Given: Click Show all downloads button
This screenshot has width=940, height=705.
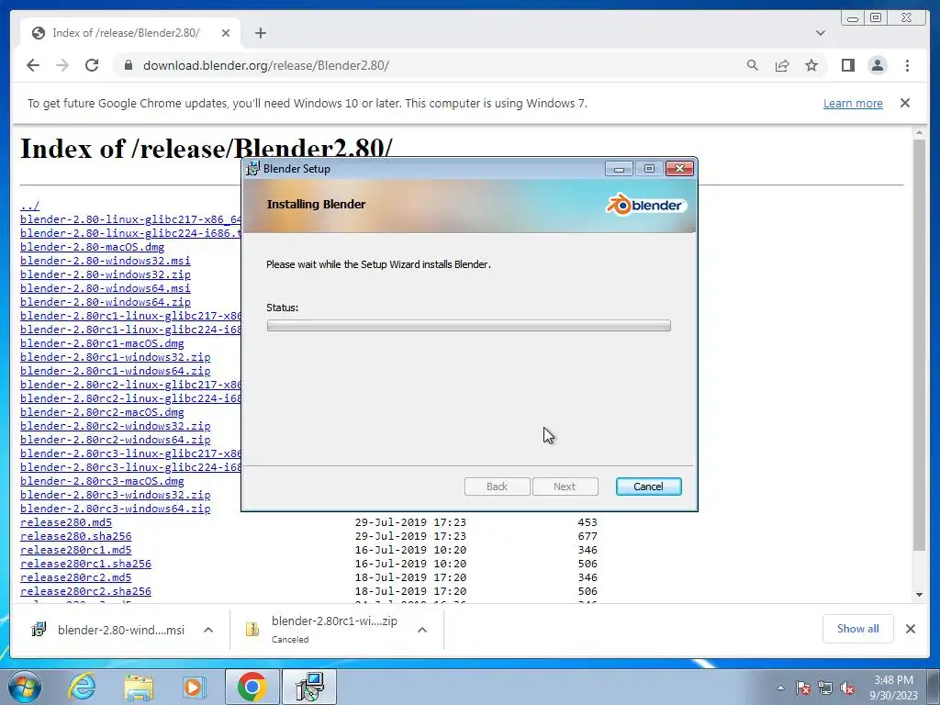Looking at the screenshot, I should tap(858, 629).
